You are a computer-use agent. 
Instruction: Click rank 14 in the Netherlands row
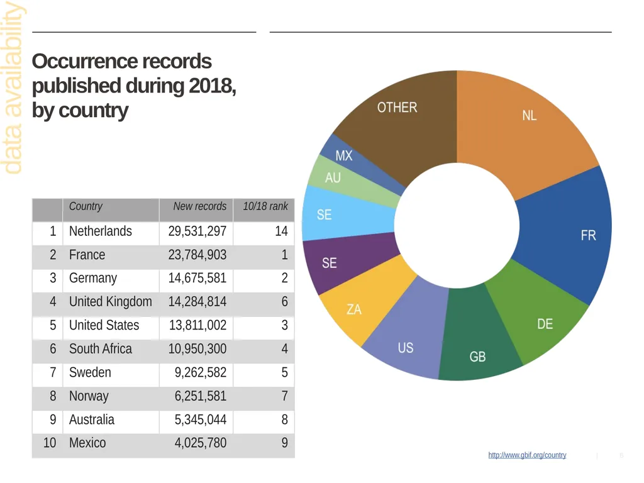tap(281, 231)
